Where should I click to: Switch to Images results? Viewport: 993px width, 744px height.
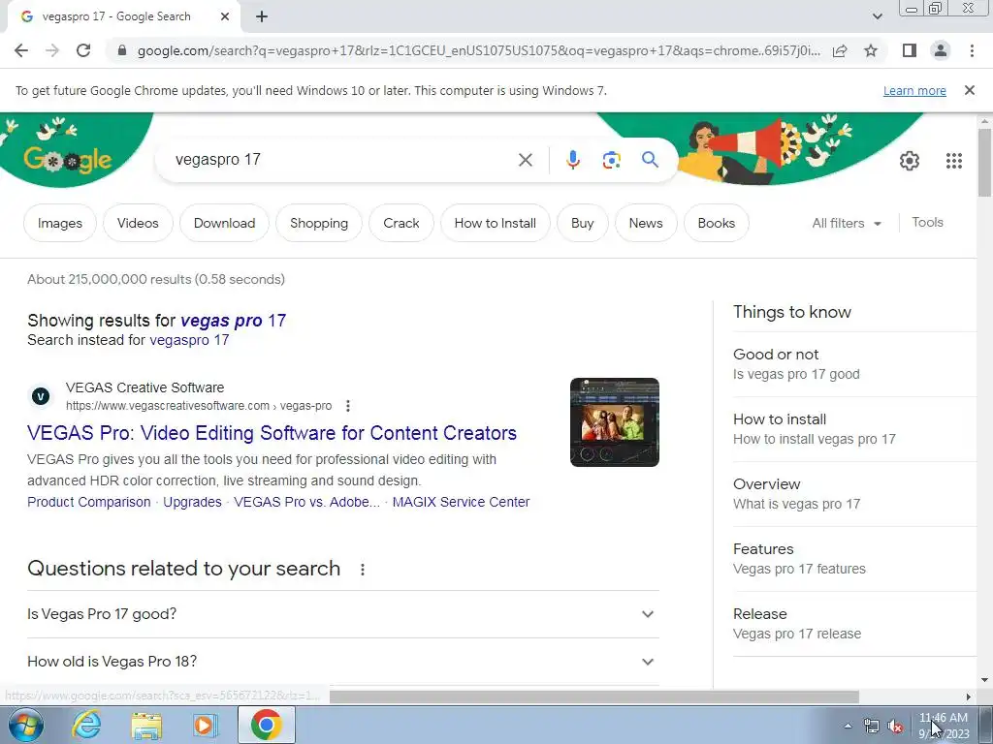(x=59, y=223)
